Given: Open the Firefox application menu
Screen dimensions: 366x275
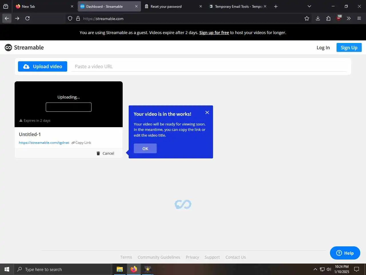Looking at the screenshot, I should point(359,19).
